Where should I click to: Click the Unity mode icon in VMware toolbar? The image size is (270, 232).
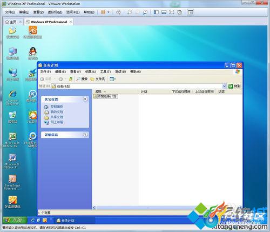[x=179, y=12]
